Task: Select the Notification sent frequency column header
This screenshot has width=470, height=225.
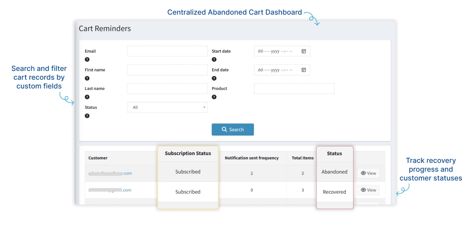Action: 251,158
